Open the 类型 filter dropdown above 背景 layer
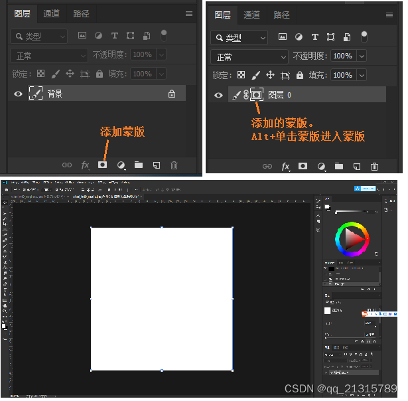The height and width of the screenshot is (401, 408). click(x=39, y=37)
